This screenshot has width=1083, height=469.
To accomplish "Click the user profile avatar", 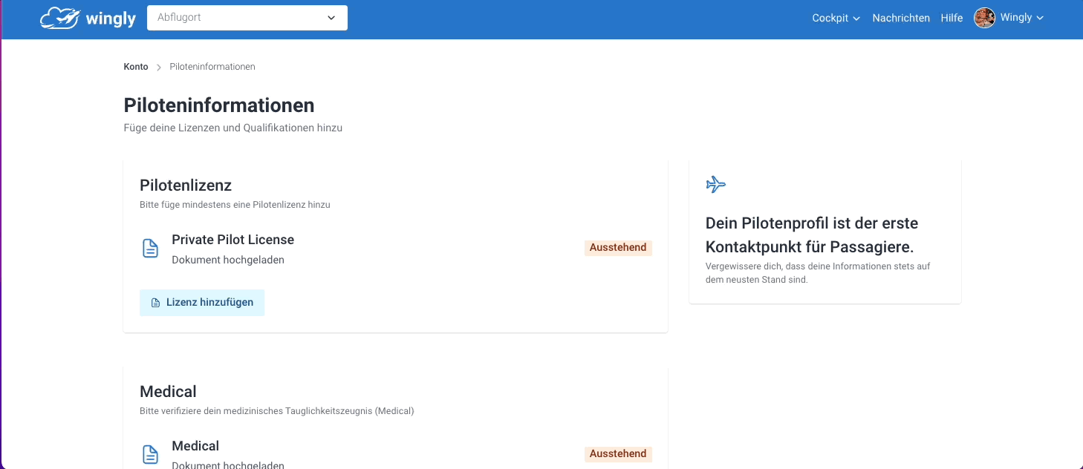I will coord(984,18).
